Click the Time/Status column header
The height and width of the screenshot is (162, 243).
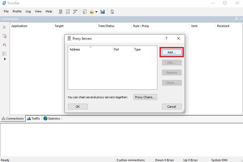114,26
